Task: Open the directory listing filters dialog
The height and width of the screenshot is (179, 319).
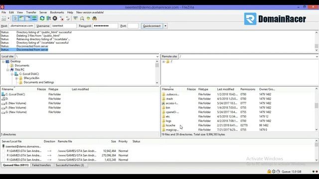Action: [x=75, y=18]
